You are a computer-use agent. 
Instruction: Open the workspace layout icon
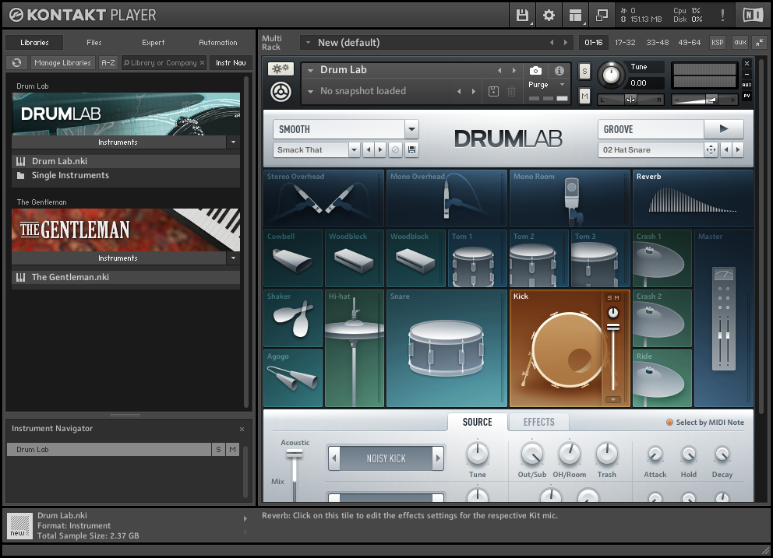(x=575, y=16)
